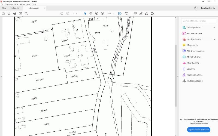Image resolution: width=218 pixels, height=136 pixels.
Task: Add a comment with the speech bubble icon
Action: click(x=135, y=13)
